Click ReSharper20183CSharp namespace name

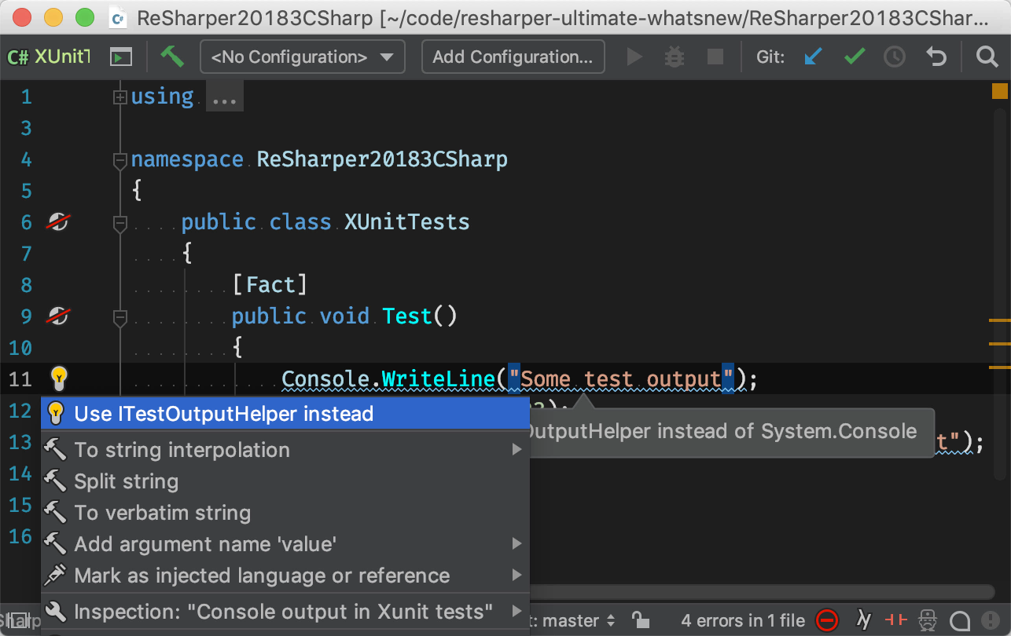coord(382,159)
